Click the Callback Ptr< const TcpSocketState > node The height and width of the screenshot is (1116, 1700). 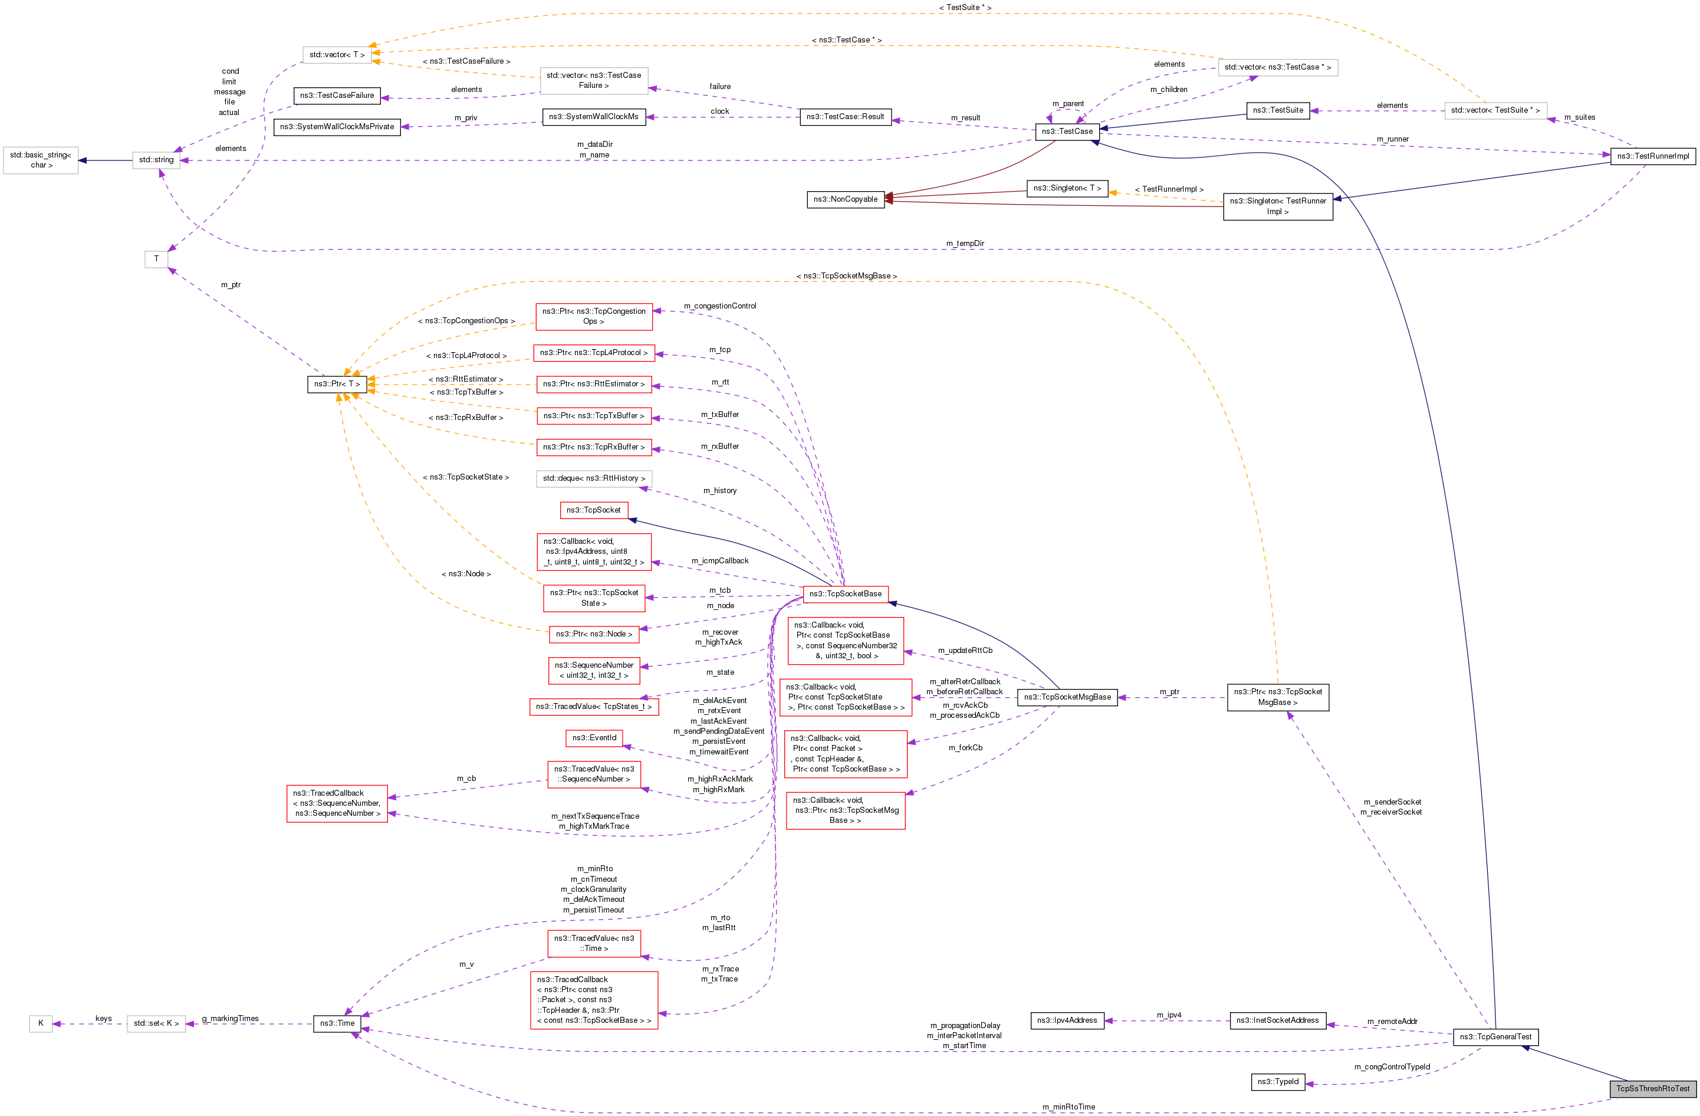point(846,697)
